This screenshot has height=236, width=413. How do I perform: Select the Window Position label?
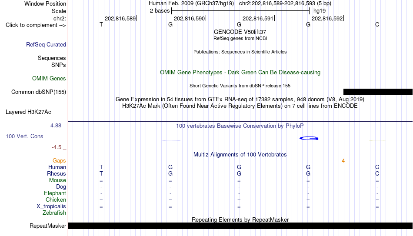click(45, 3)
